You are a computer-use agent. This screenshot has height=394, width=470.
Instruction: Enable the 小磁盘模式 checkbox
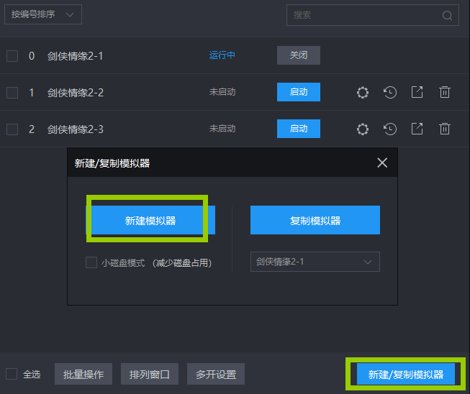[91, 262]
